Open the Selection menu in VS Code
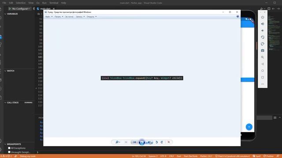This screenshot has width=282, height=158. tap(21, 3)
